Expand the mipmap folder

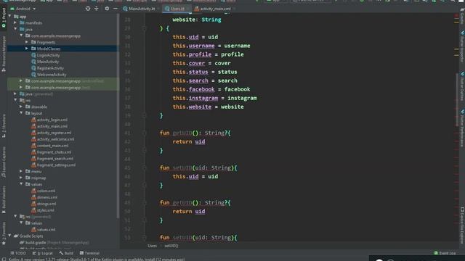21,178
